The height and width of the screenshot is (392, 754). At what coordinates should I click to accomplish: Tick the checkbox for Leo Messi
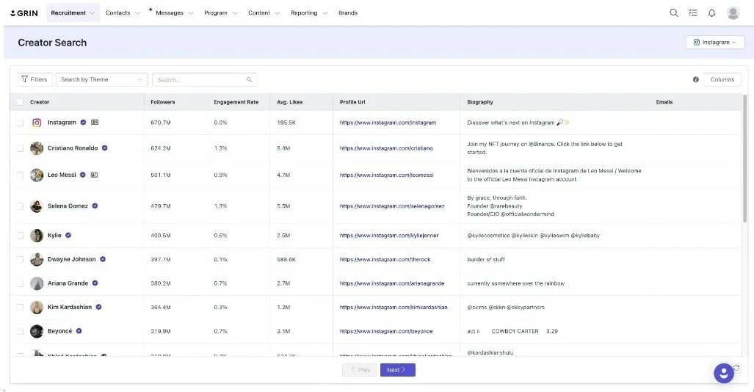(x=20, y=175)
